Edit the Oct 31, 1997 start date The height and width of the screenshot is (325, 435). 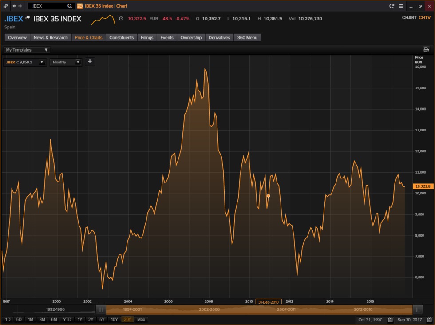370,320
